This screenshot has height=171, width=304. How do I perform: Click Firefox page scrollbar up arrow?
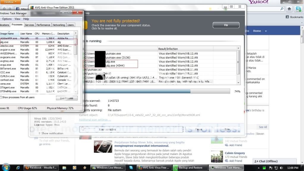302,28
